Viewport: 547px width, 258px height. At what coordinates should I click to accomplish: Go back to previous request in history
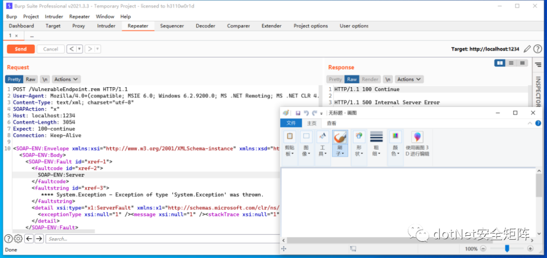coord(71,49)
